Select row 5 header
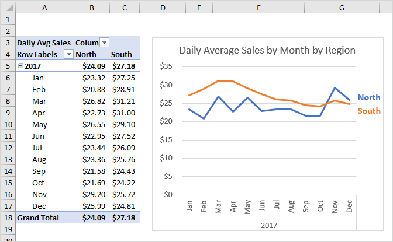Image resolution: width=393 pixels, height=242 pixels. [x=8, y=66]
